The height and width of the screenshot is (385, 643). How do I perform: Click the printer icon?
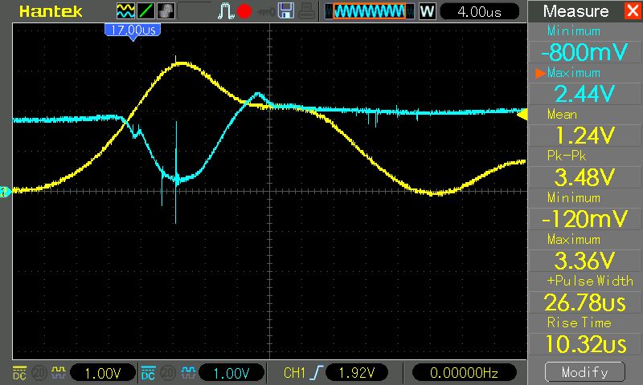click(x=307, y=11)
